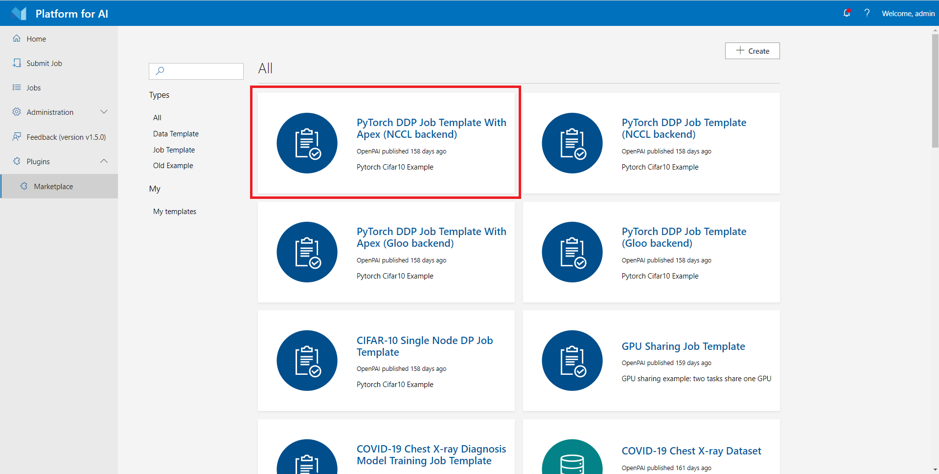
Task: Click the Submit Job sidebar icon
Action: (17, 63)
